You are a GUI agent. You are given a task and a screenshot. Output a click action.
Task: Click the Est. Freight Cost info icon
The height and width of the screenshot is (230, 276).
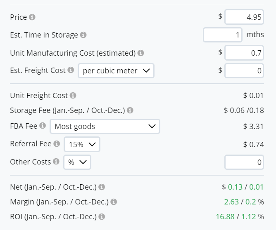[x=71, y=70]
